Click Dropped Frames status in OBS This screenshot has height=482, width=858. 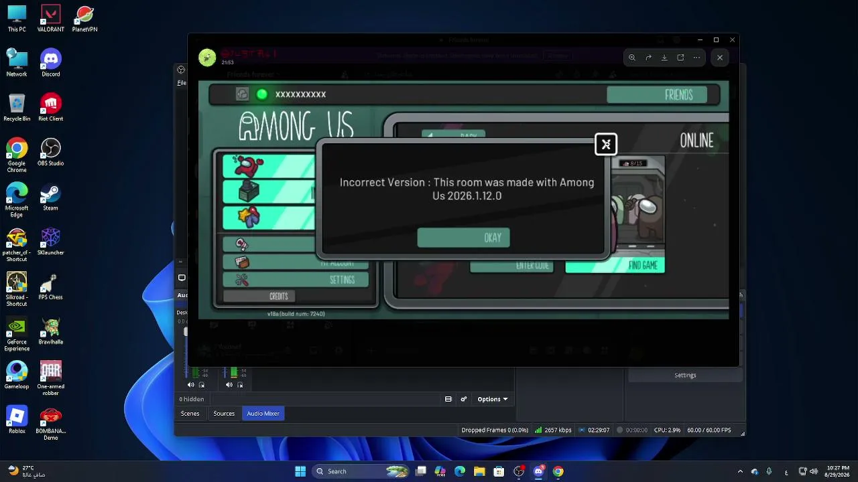coord(495,430)
